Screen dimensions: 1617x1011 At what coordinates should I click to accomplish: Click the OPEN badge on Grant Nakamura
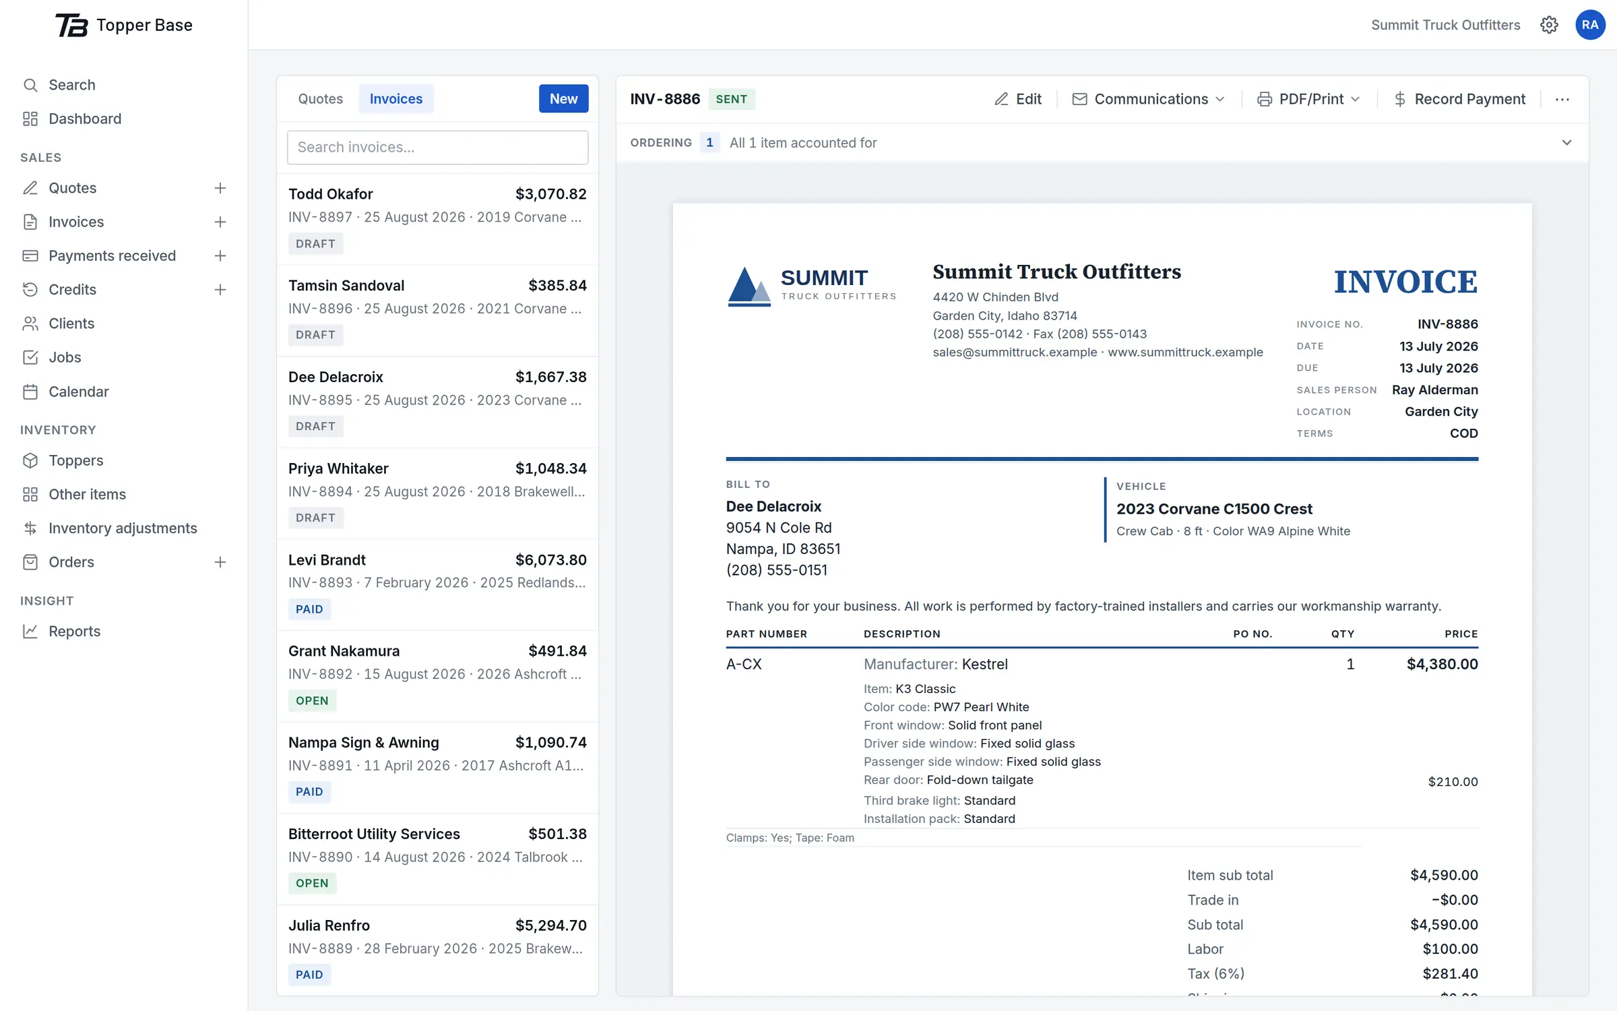312,700
